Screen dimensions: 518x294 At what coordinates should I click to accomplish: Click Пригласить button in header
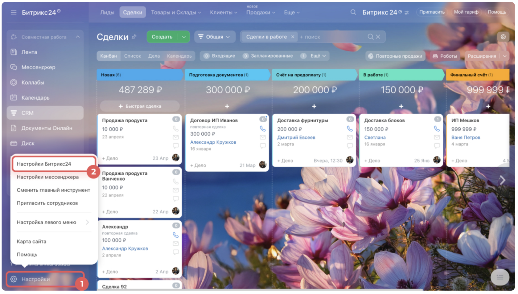(432, 12)
